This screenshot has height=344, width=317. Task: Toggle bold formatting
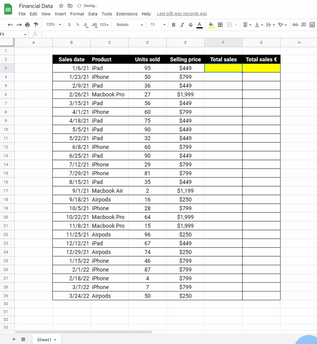[174, 25]
